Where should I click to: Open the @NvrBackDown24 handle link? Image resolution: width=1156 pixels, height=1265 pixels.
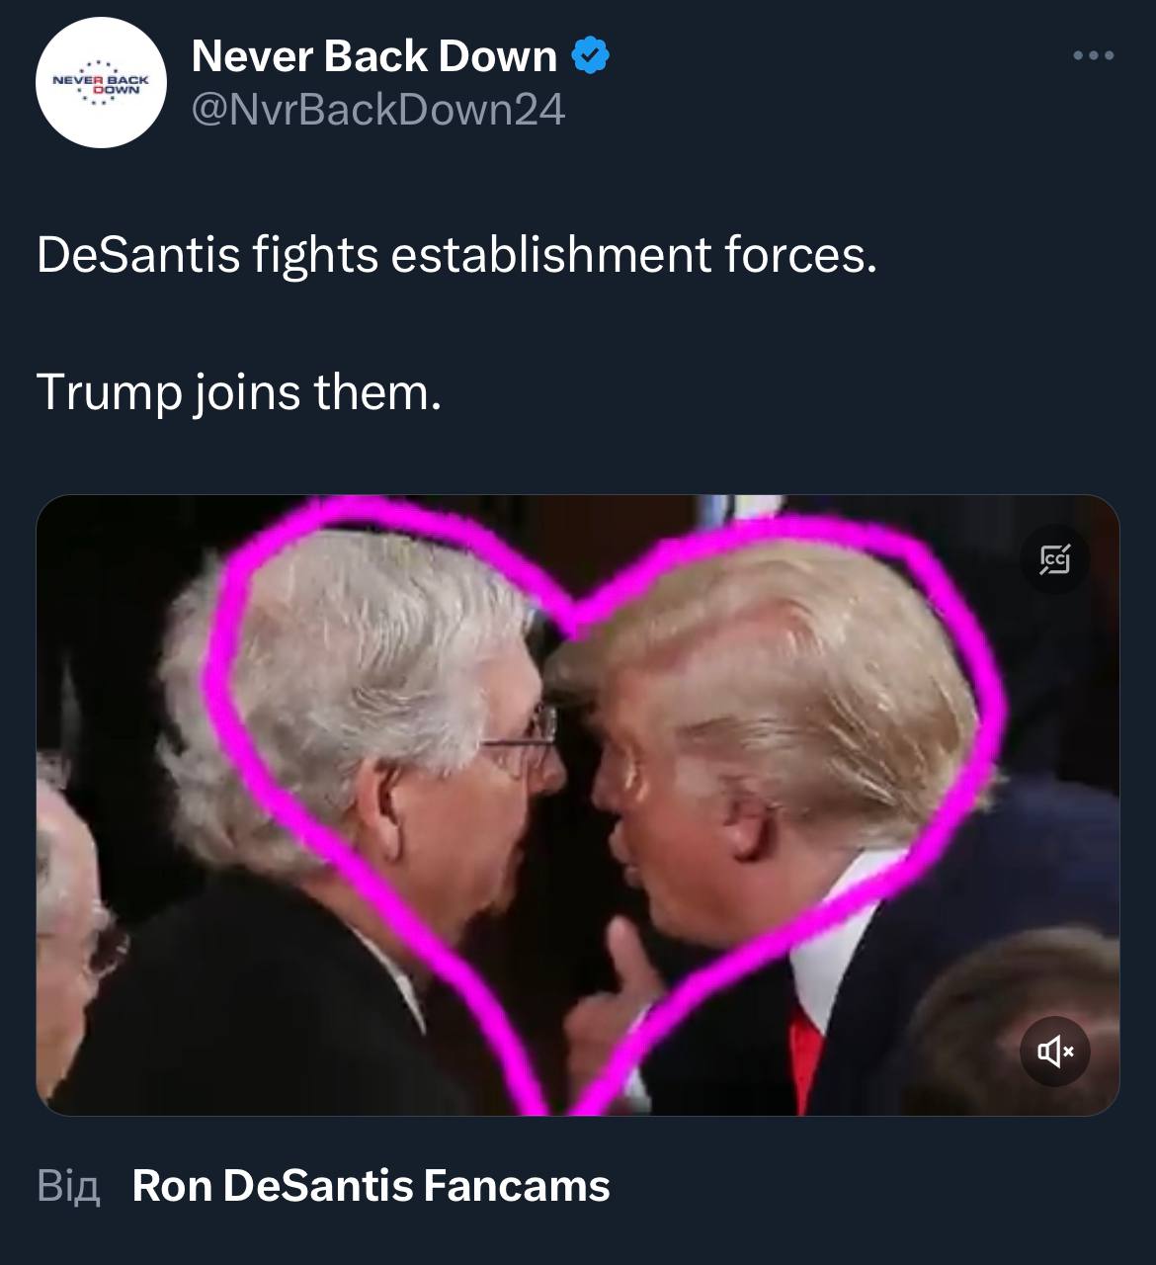click(x=377, y=109)
